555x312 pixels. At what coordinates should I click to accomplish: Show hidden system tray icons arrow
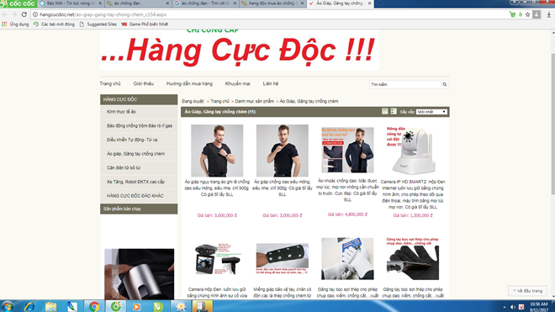tap(505, 307)
